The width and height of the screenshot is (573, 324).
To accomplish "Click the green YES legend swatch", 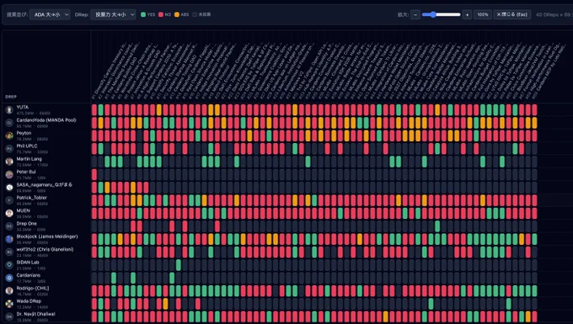I will pos(143,14).
